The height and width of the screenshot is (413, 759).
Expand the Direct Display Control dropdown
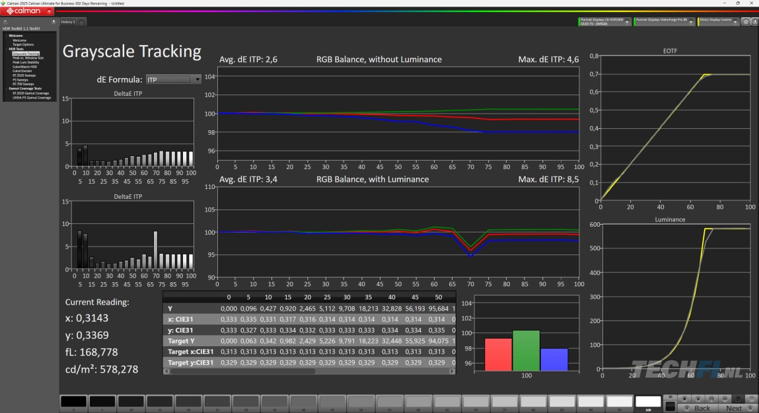735,22
